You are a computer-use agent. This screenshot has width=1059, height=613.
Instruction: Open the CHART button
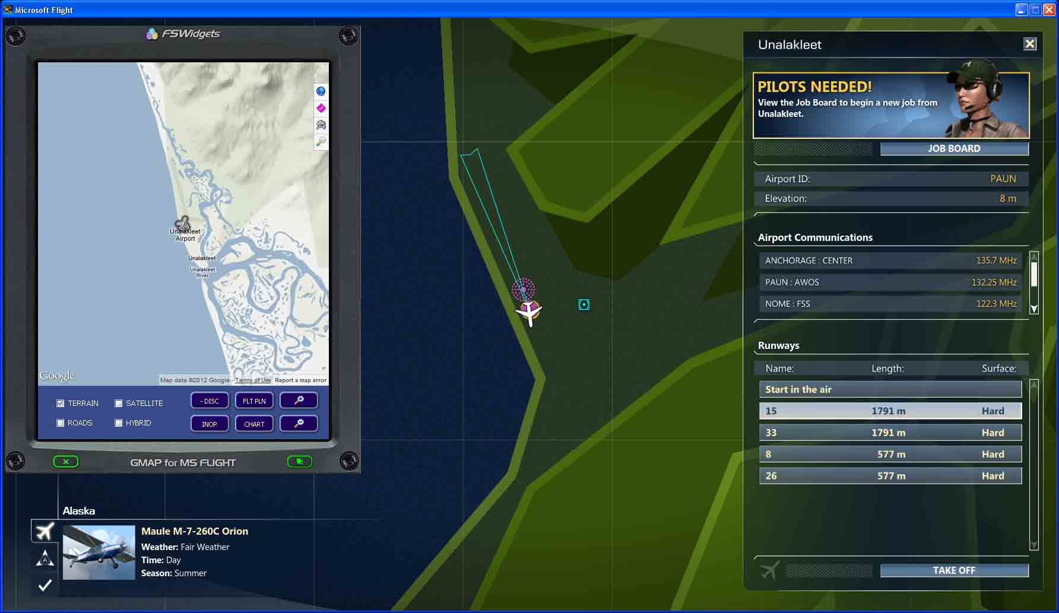pos(254,424)
